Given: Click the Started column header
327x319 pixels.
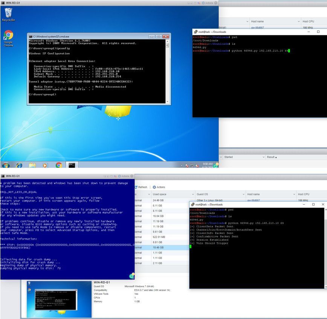Looking at the screenshot, I should (x=228, y=157).
